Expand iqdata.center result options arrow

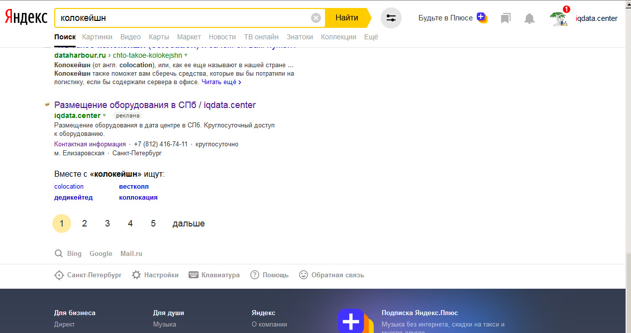click(104, 115)
